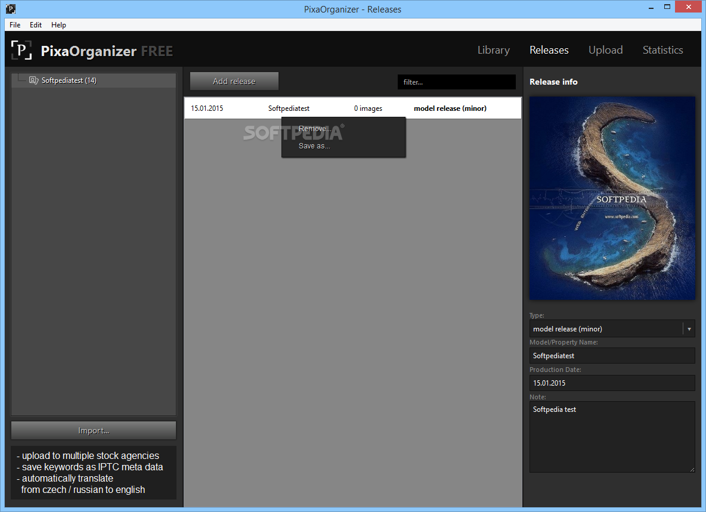This screenshot has height=512, width=706.
Task: Switch to the Releases tab
Action: [549, 50]
